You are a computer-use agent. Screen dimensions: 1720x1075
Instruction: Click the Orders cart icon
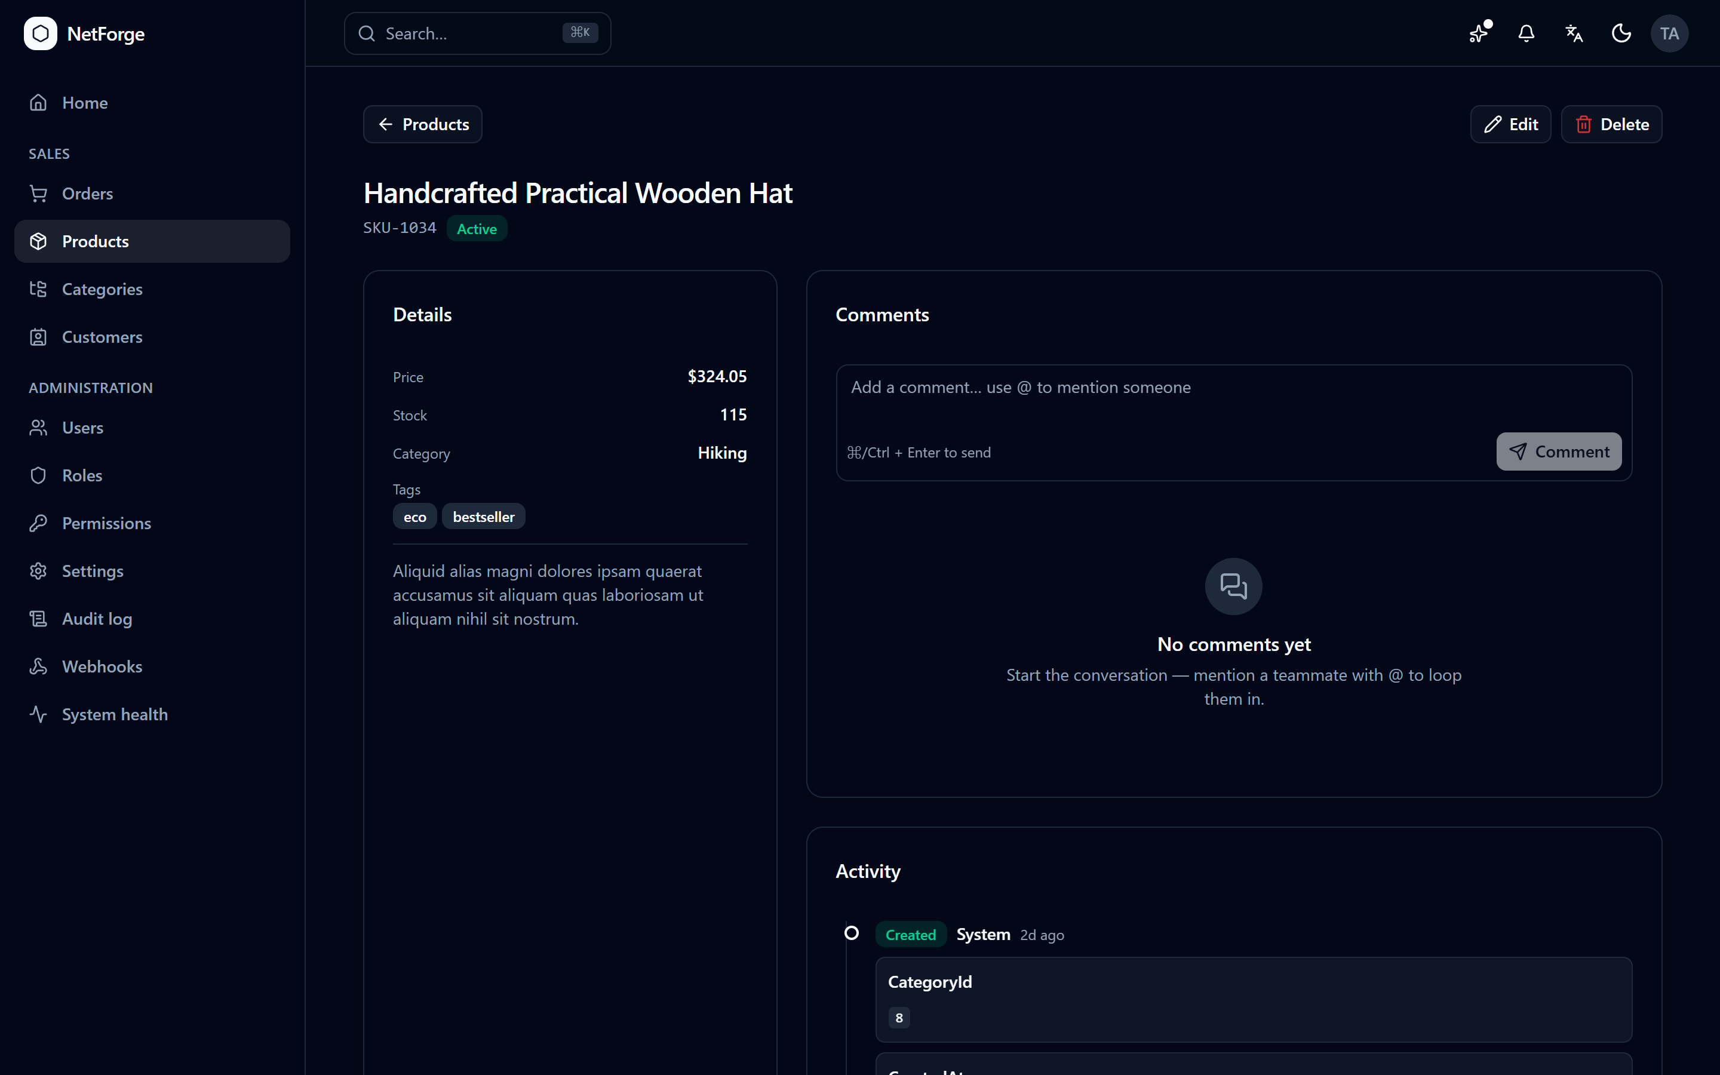click(x=38, y=193)
